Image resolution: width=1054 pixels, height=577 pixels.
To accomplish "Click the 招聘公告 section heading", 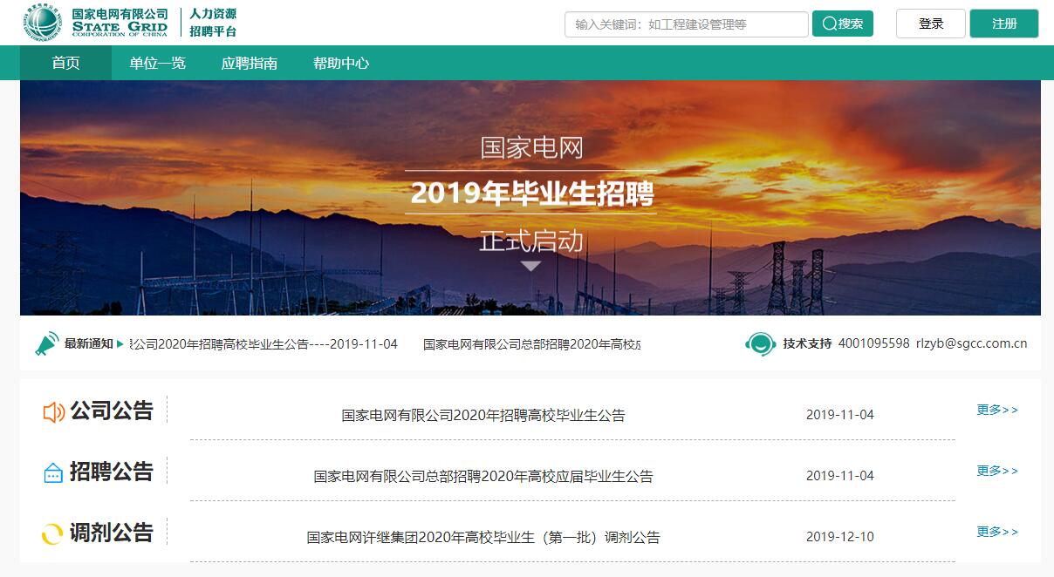I will 112,472.
